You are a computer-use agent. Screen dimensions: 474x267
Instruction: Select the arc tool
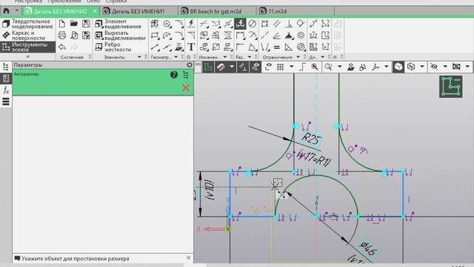(167, 36)
